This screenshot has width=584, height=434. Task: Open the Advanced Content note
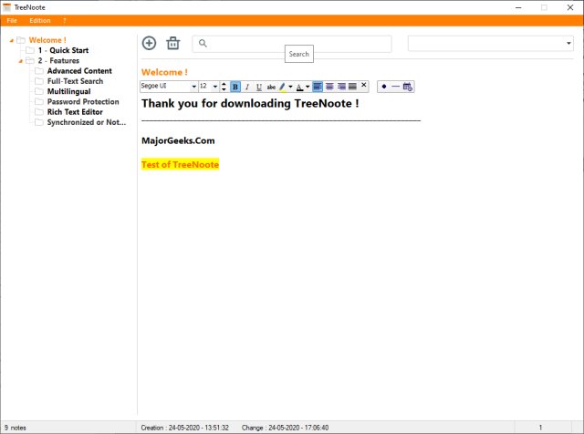point(79,71)
